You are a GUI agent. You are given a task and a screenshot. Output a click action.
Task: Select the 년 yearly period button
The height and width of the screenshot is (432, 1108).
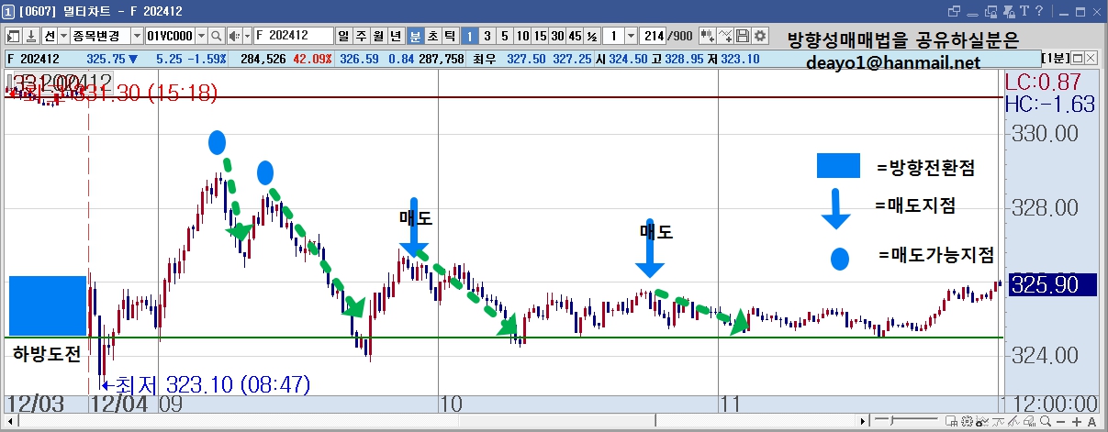coord(397,36)
